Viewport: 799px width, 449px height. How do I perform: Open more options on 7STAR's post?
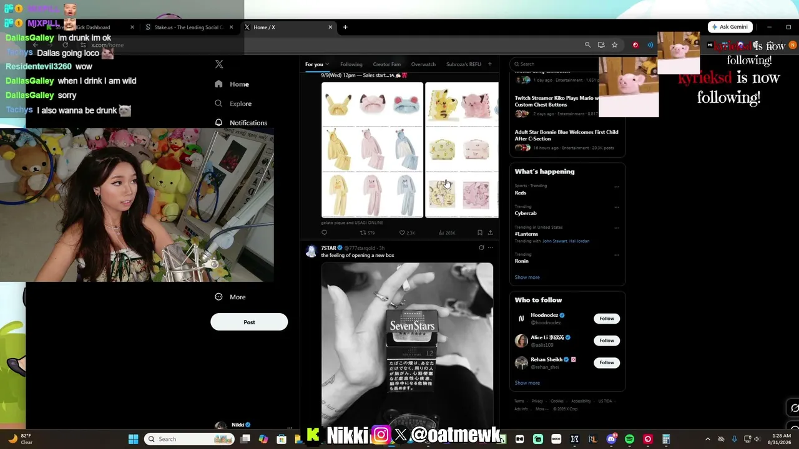point(490,248)
